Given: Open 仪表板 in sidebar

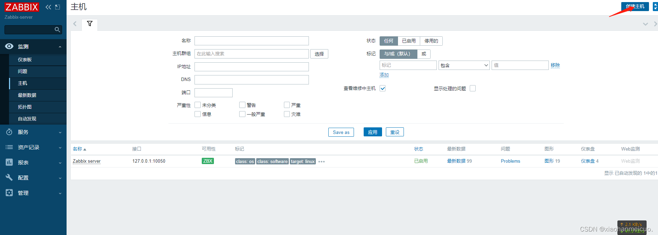Looking at the screenshot, I should pyautogui.click(x=38, y=60).
